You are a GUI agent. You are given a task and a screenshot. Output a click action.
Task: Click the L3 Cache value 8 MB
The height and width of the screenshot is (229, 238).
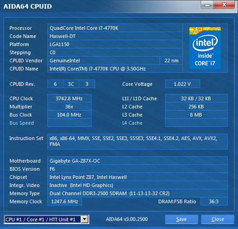click(x=196, y=115)
